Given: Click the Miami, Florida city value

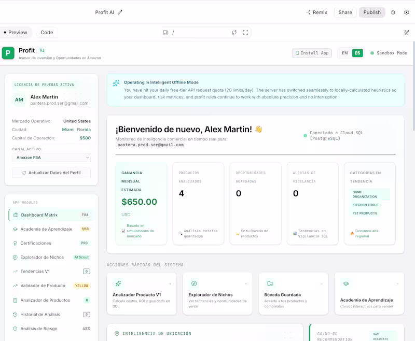Looking at the screenshot, I should (76, 130).
